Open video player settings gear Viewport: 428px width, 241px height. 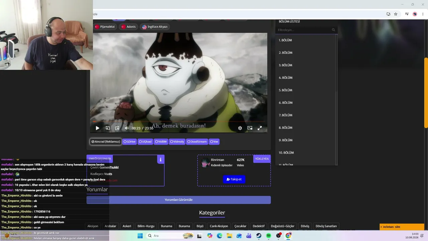coord(240,128)
